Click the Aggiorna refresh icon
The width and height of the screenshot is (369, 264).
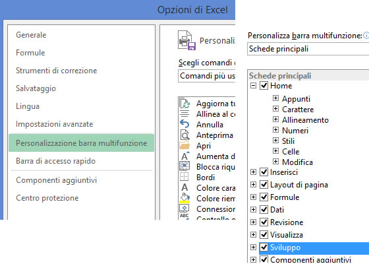(184, 104)
